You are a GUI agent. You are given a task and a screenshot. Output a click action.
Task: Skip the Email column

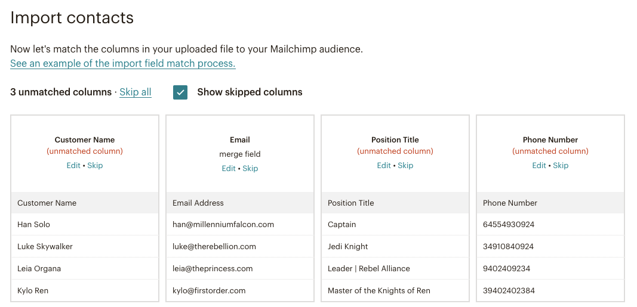point(250,169)
